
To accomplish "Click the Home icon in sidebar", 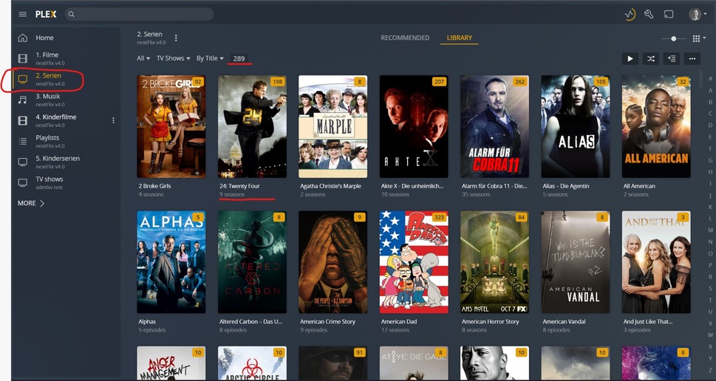I will coord(22,38).
